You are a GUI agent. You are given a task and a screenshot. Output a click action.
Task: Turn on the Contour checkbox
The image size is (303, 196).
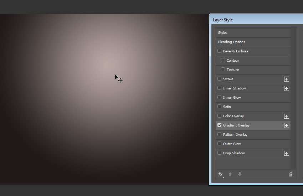pos(223,60)
